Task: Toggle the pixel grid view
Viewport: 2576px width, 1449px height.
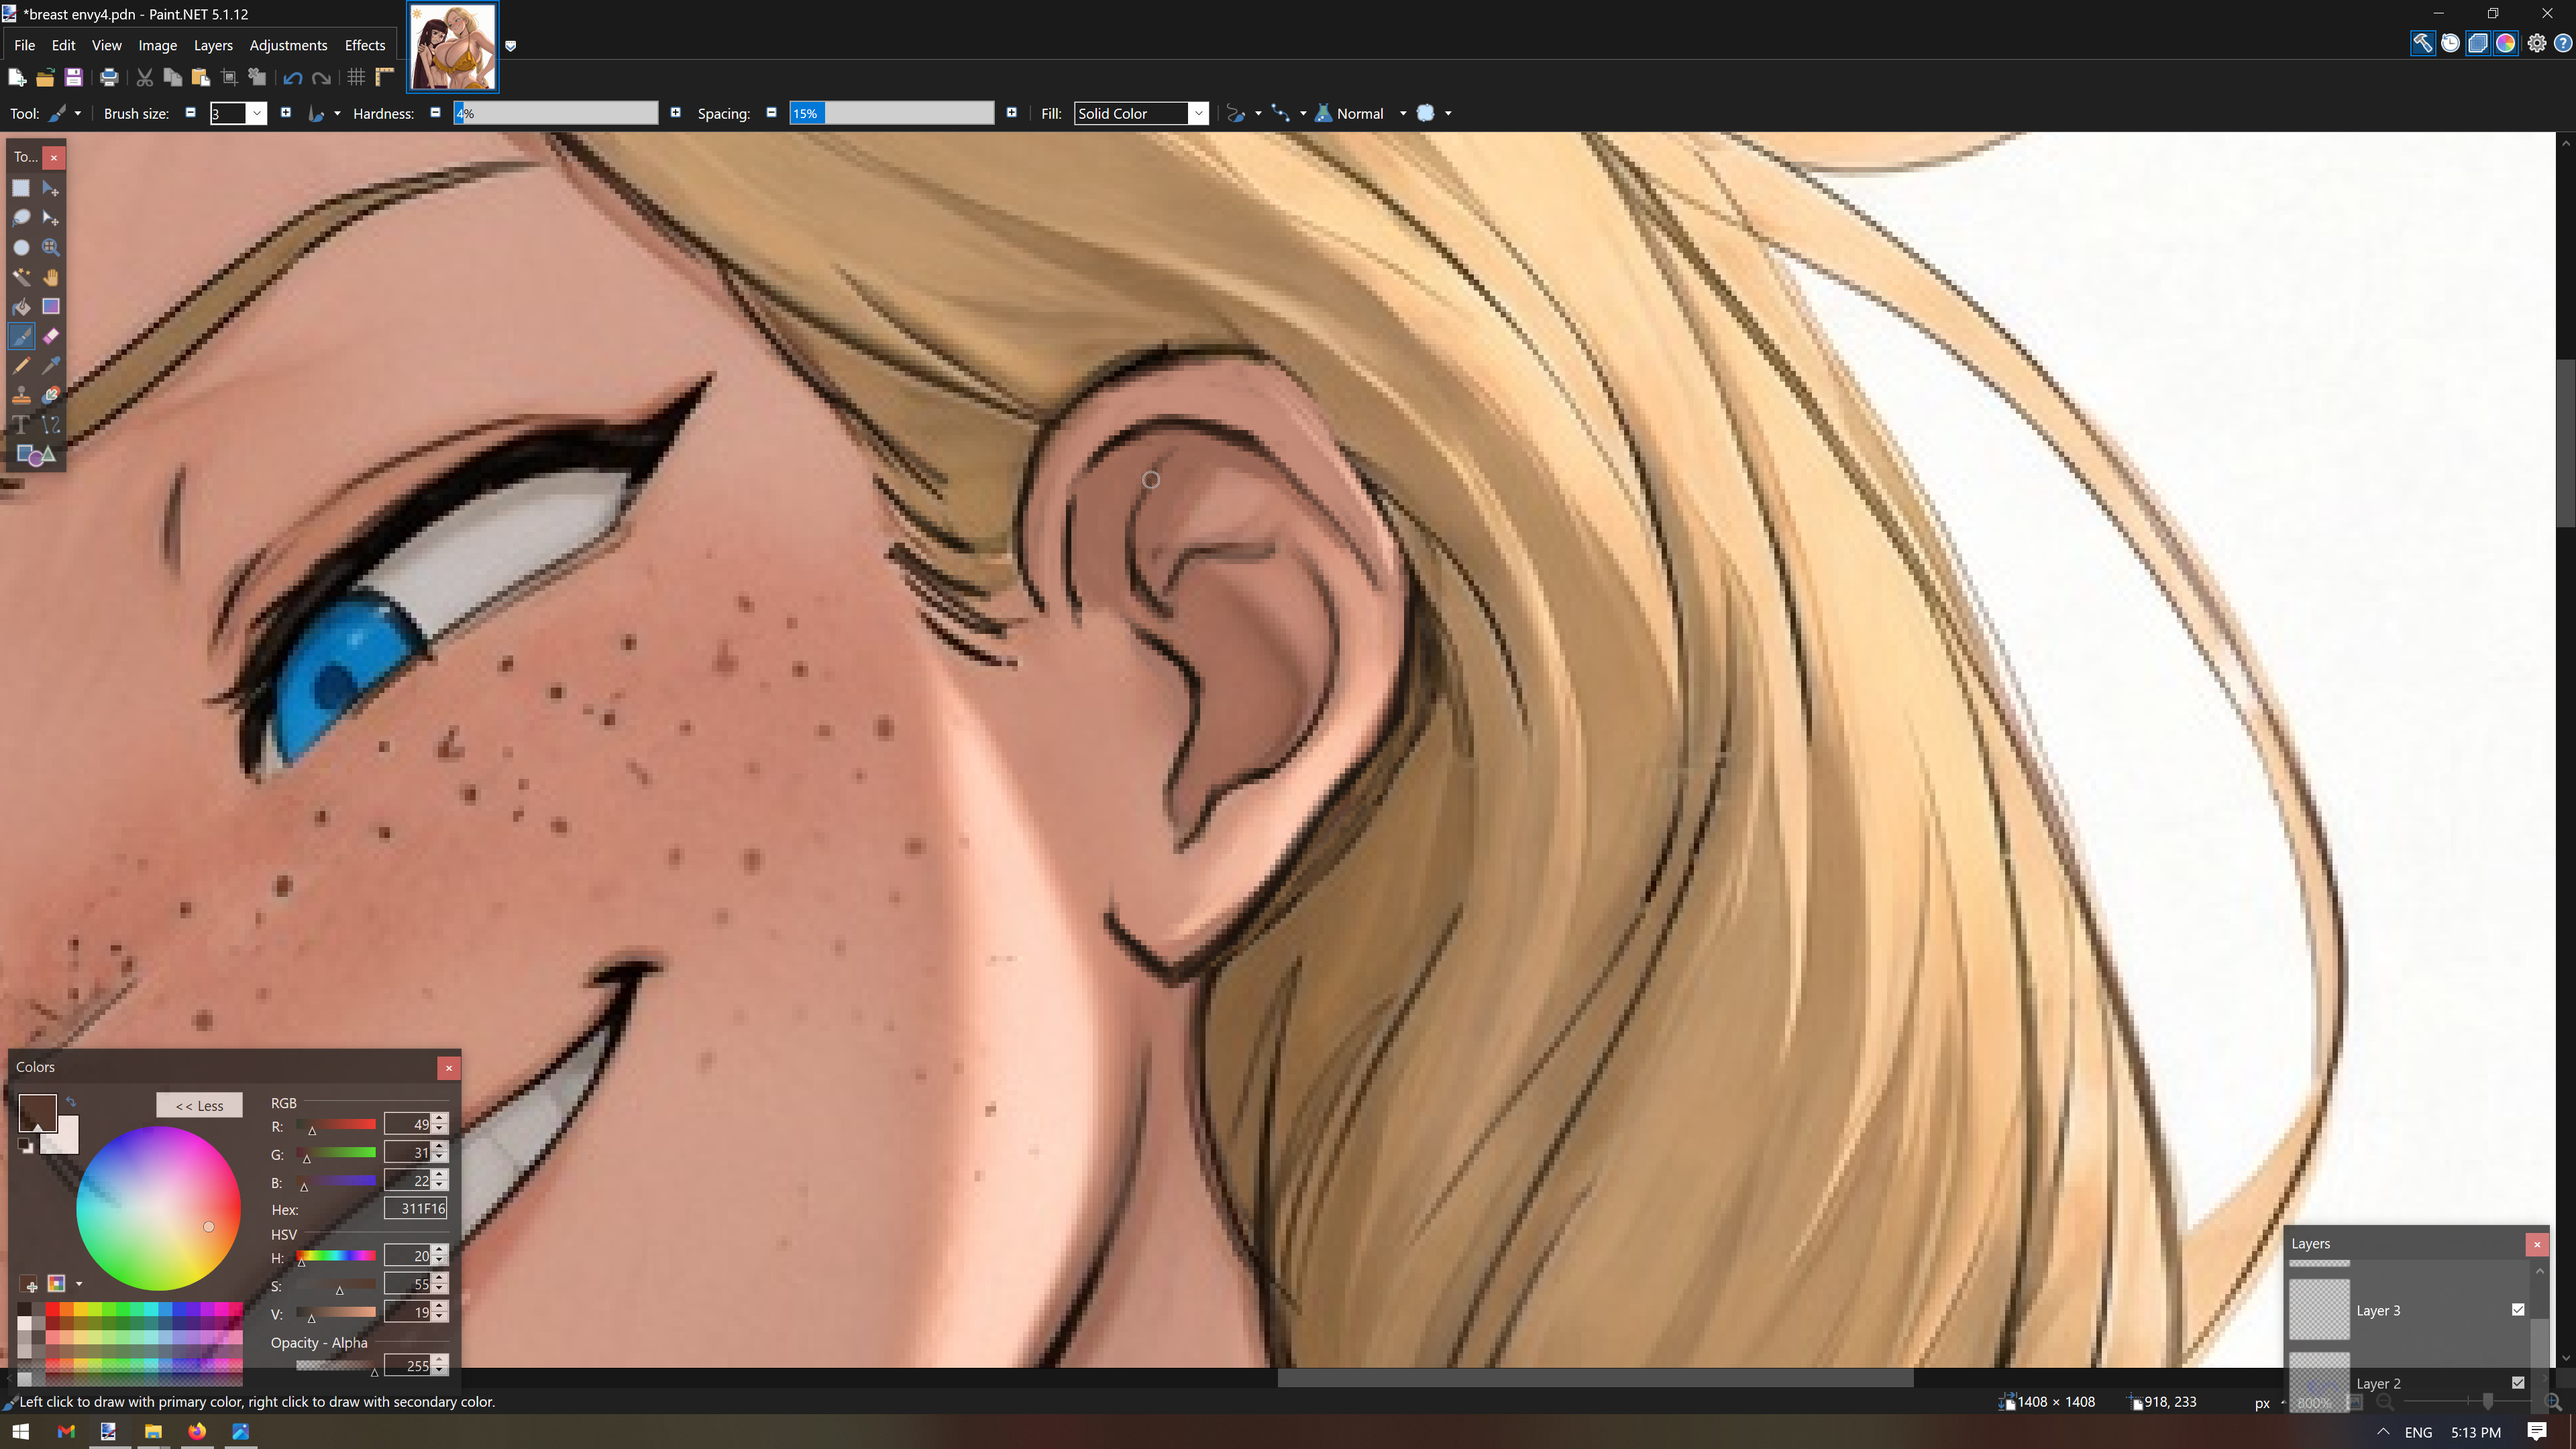Action: pos(356,77)
